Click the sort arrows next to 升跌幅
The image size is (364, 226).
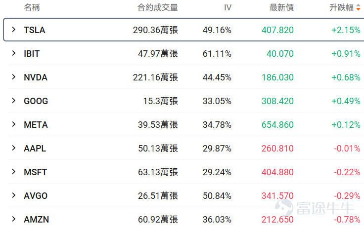click(358, 7)
